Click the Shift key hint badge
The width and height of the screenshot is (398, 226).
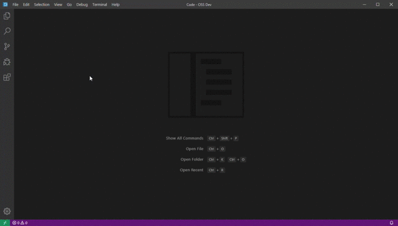(x=224, y=138)
